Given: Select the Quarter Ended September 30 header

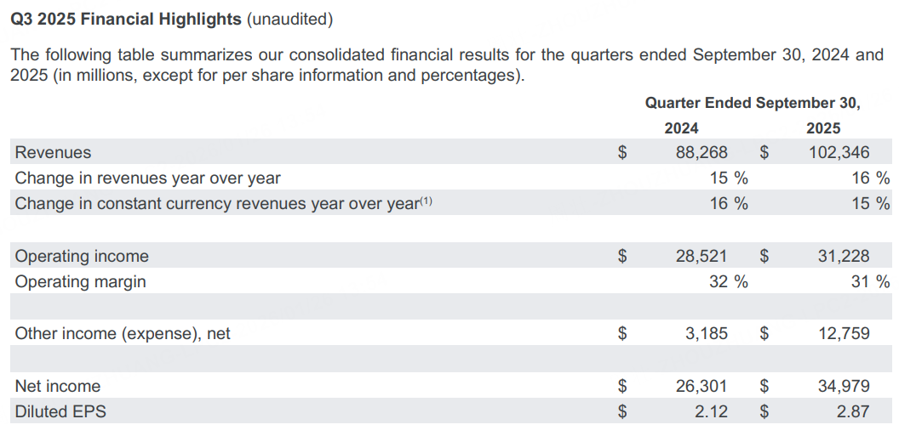Looking at the screenshot, I should pyautogui.click(x=753, y=103).
